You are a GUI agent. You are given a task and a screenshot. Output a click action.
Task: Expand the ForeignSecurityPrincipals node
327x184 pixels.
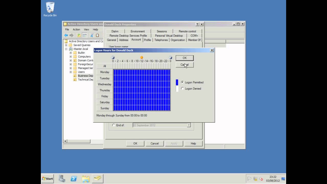71,64
